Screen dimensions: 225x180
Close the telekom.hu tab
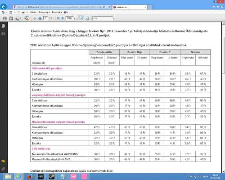[145, 7]
